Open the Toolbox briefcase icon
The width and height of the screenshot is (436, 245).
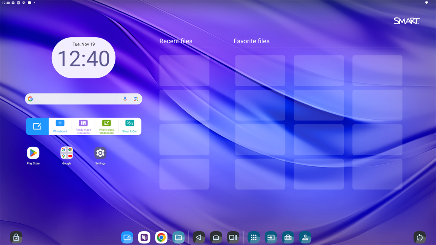[288, 237]
